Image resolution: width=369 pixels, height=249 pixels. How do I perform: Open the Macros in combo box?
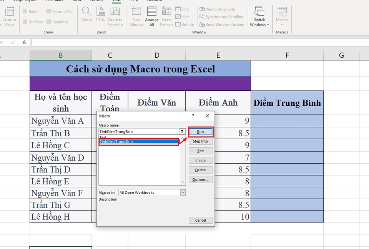152,193
